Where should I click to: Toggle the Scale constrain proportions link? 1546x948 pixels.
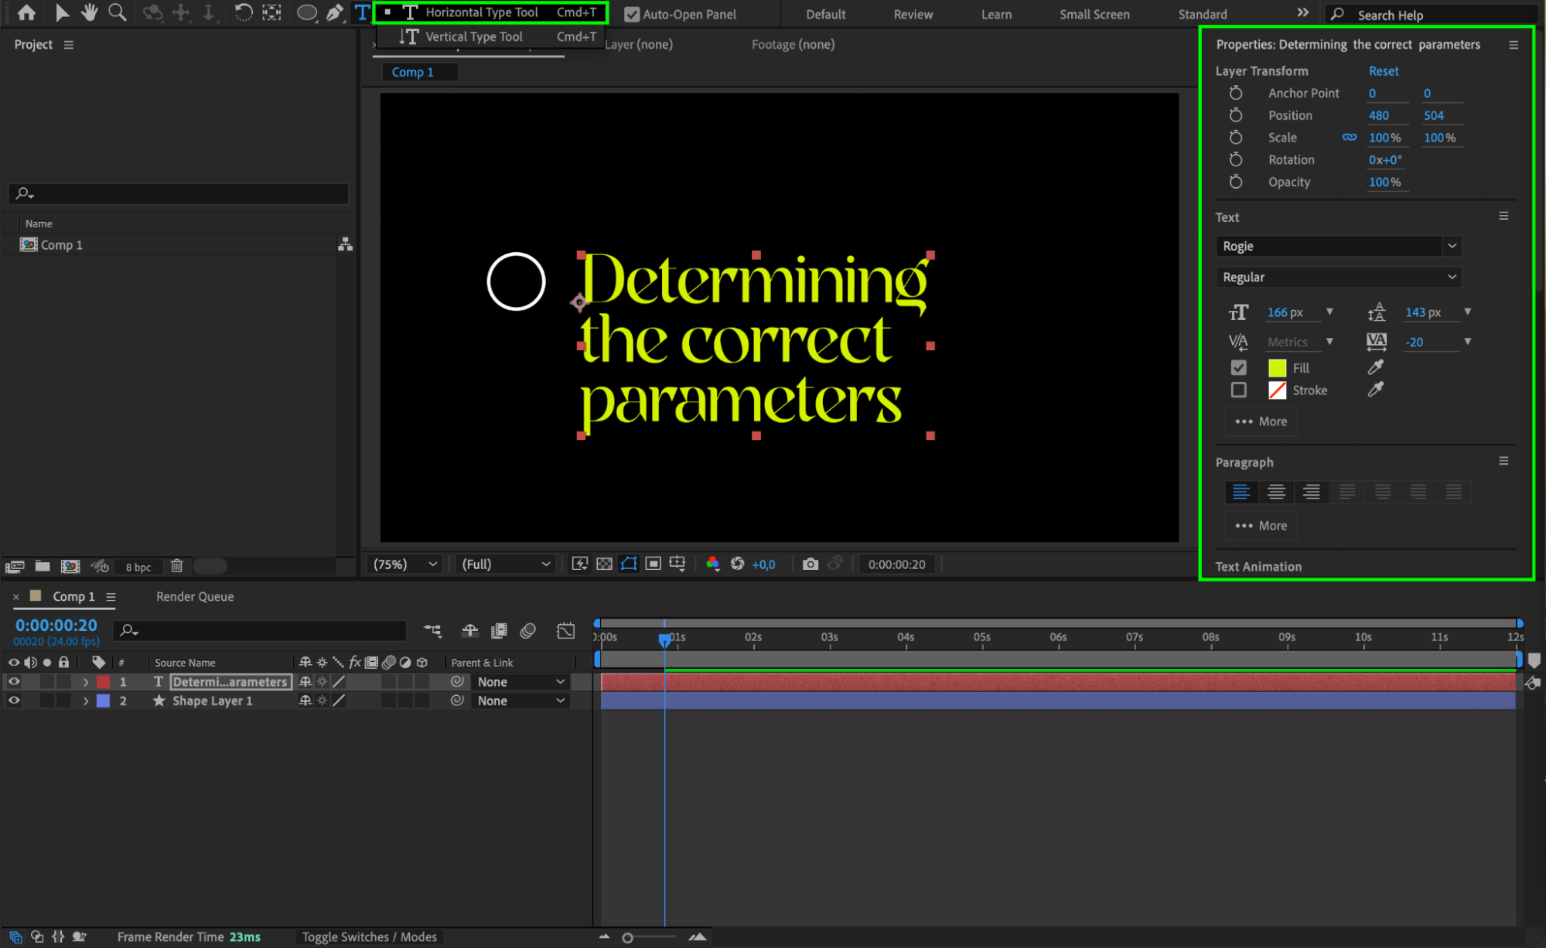click(1349, 138)
